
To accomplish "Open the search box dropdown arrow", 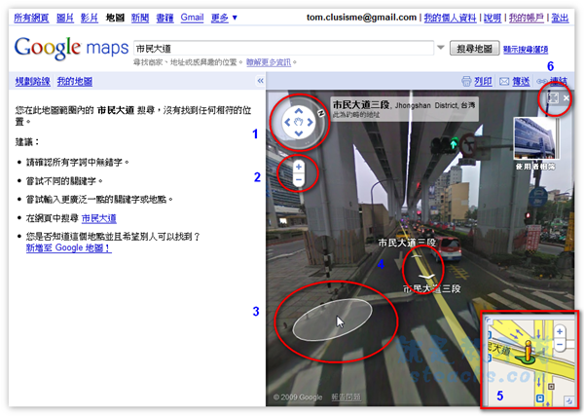I will pos(441,48).
